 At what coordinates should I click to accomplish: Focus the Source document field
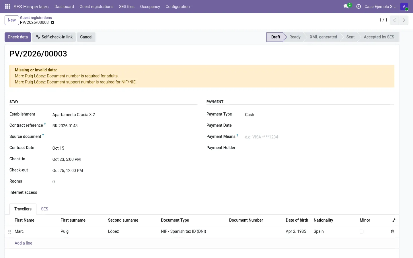pyautogui.click(x=124, y=137)
